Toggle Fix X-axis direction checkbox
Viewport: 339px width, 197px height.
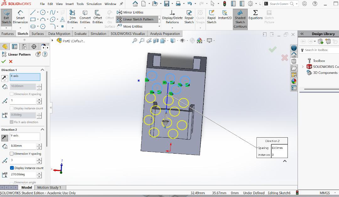coord(12,122)
